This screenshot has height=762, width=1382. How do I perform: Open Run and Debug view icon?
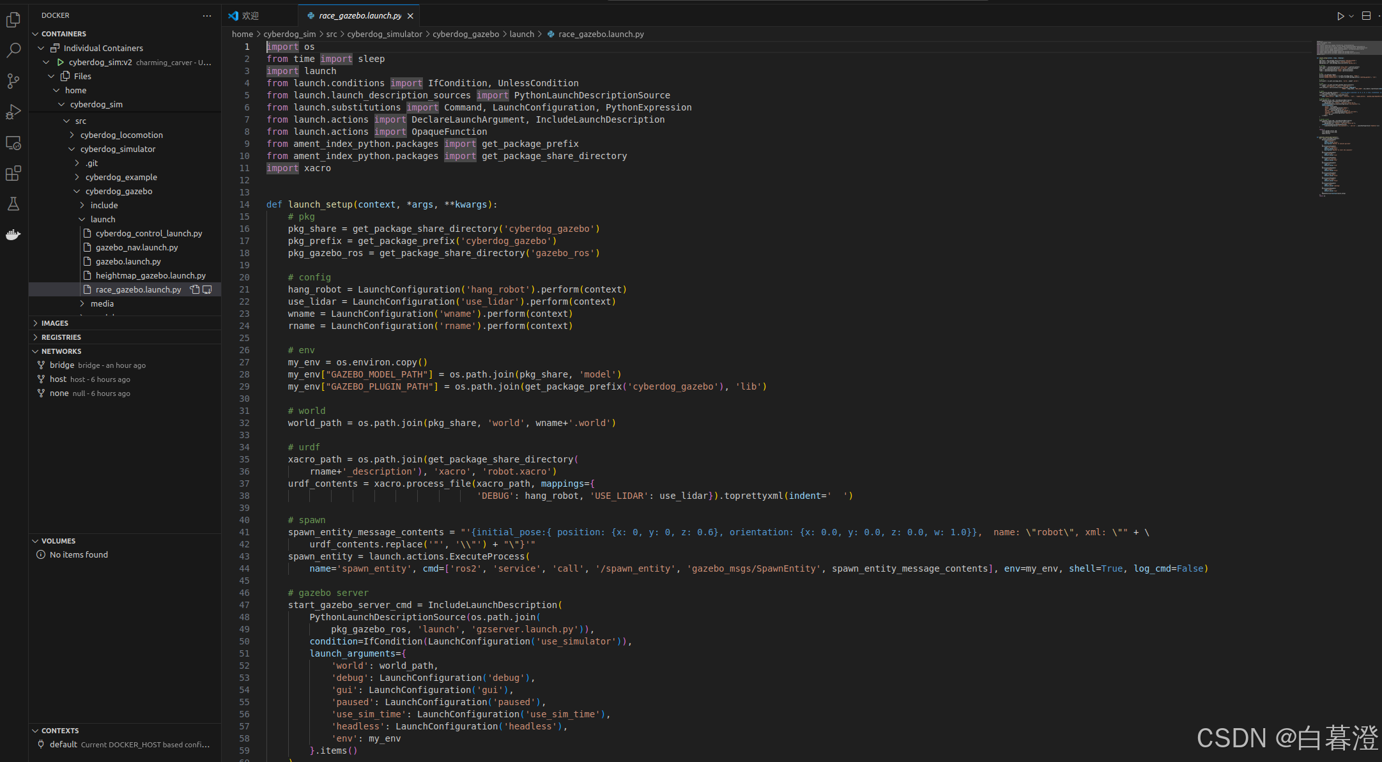click(x=13, y=112)
